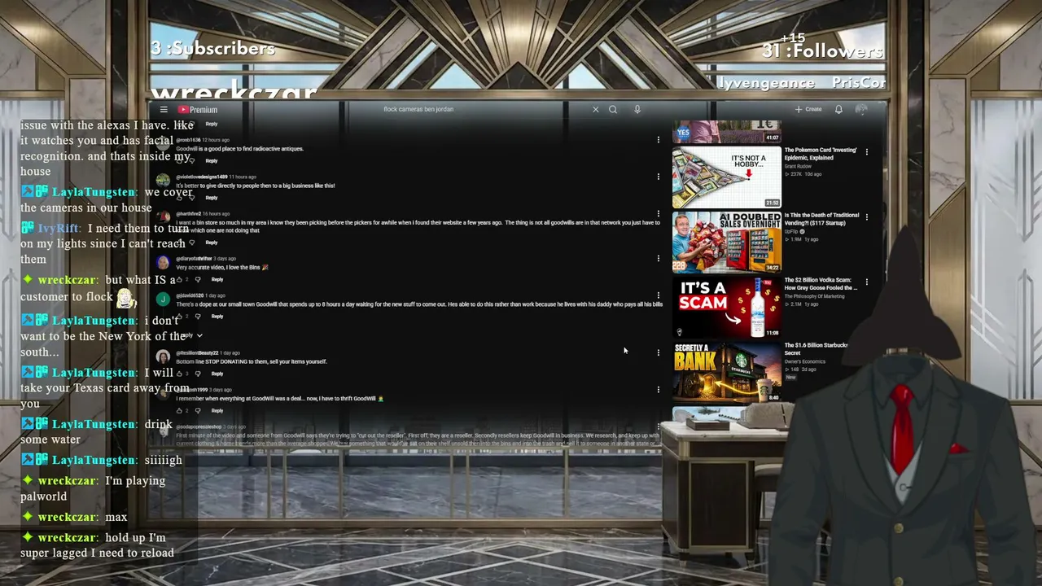Reply to the 'radioactive antiques' comment
This screenshot has height=586, width=1042.
(x=212, y=160)
